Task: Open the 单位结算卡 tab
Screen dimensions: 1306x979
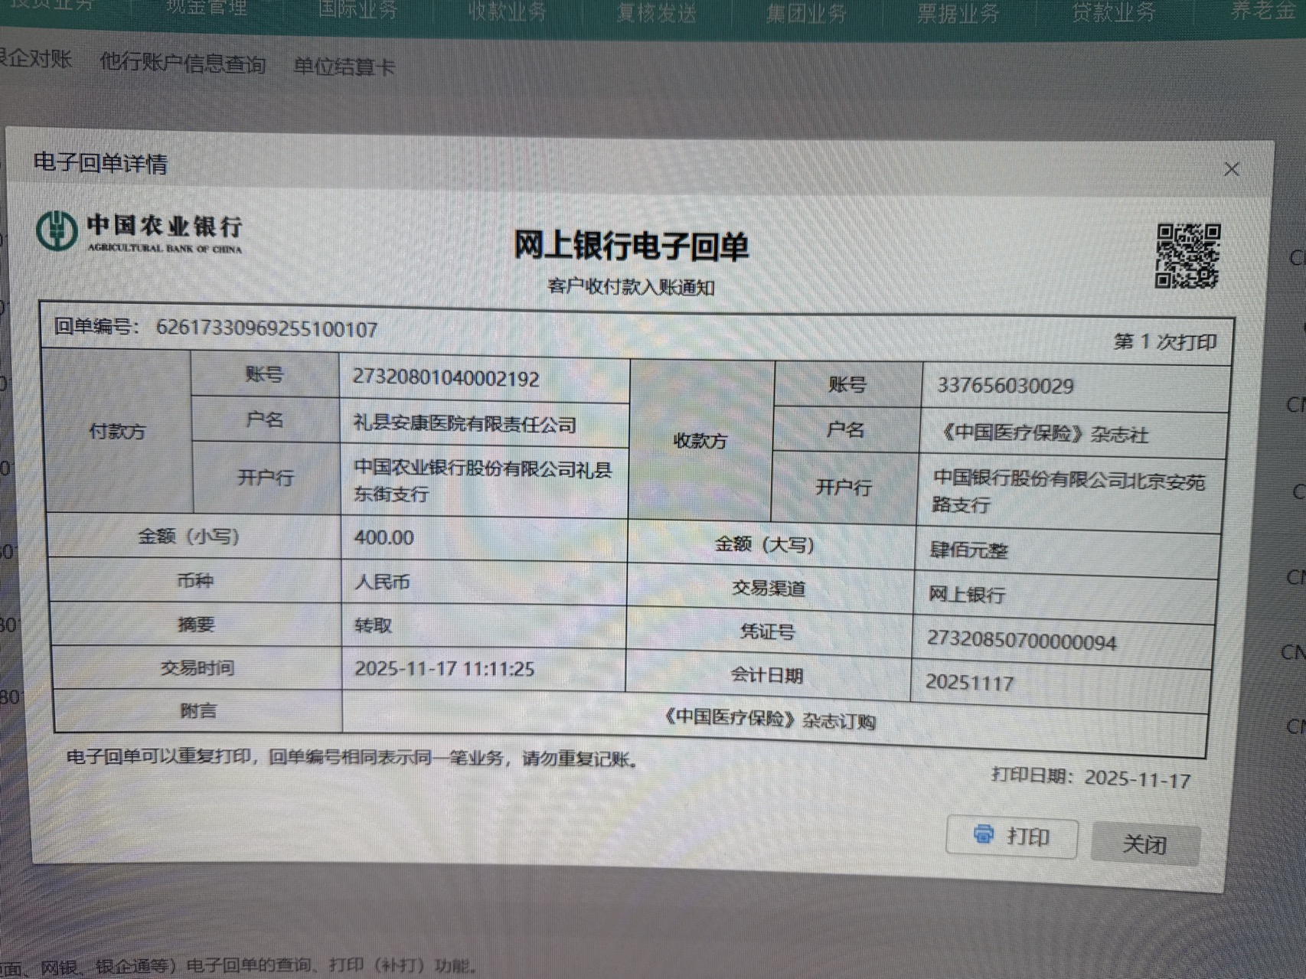Action: coord(344,67)
